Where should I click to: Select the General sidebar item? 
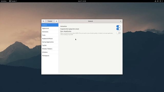pyautogui.click(x=50, y=25)
